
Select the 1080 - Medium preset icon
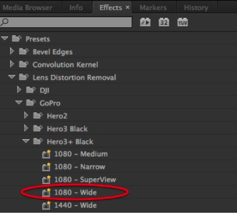pos(46,154)
